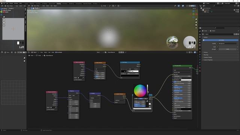Open the red World properties tab

(x=200, y=45)
